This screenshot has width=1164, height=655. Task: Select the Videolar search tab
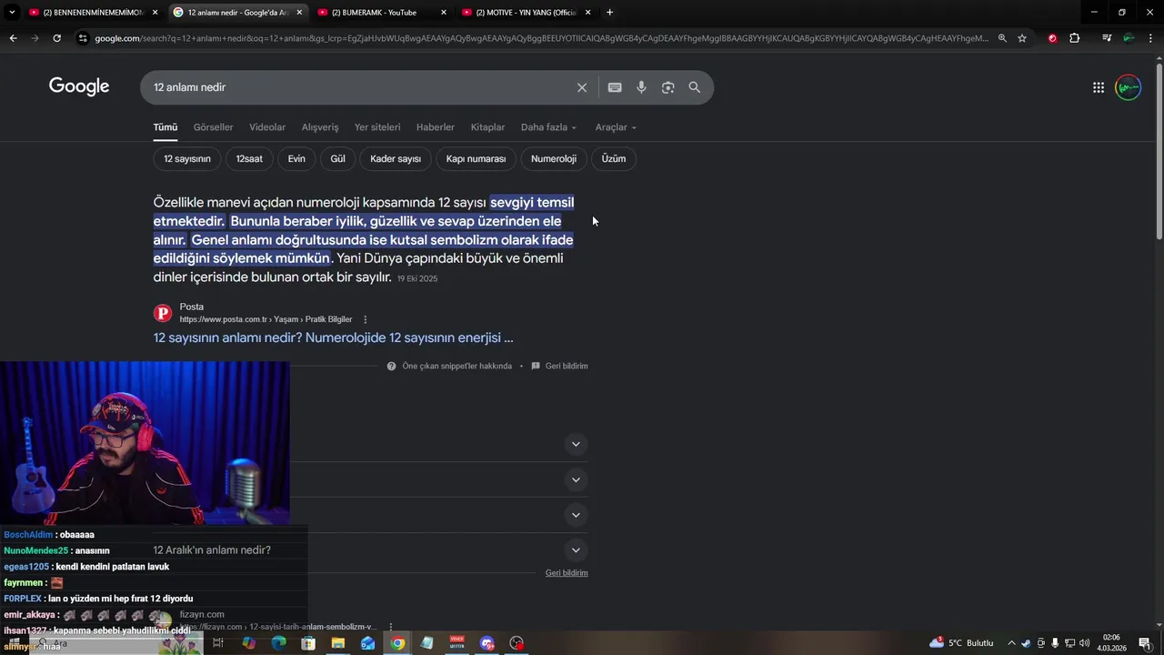click(267, 127)
